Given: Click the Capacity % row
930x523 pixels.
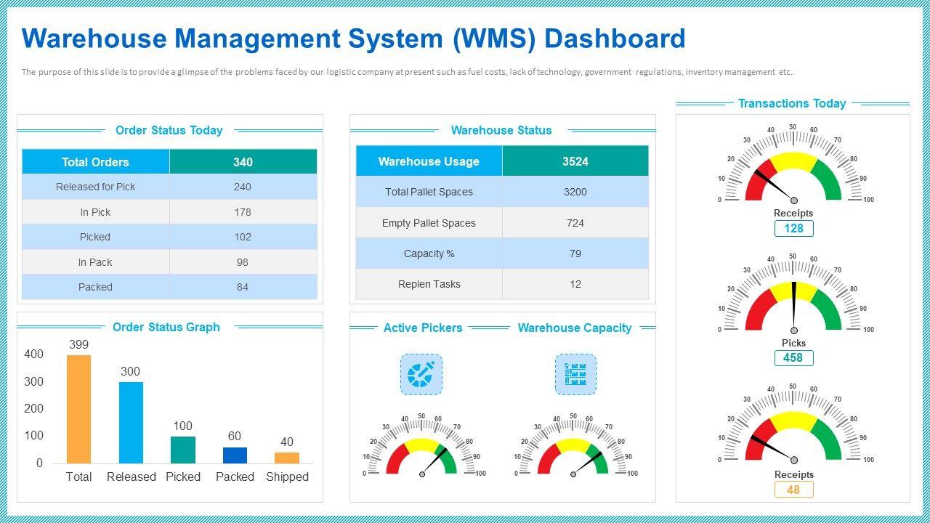Looking at the screenshot, I should coord(502,254).
